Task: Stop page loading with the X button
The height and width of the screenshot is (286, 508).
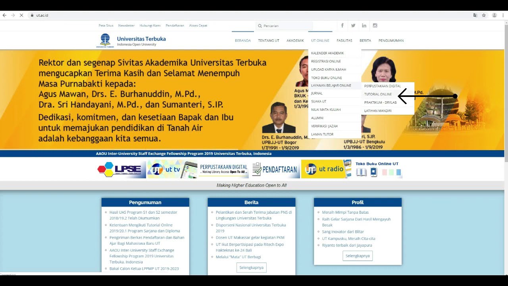Action: pos(21,15)
